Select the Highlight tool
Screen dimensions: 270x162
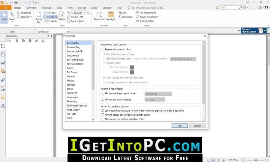tap(111, 16)
